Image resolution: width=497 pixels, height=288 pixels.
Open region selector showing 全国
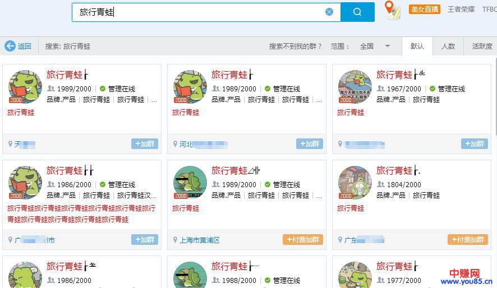(367, 46)
